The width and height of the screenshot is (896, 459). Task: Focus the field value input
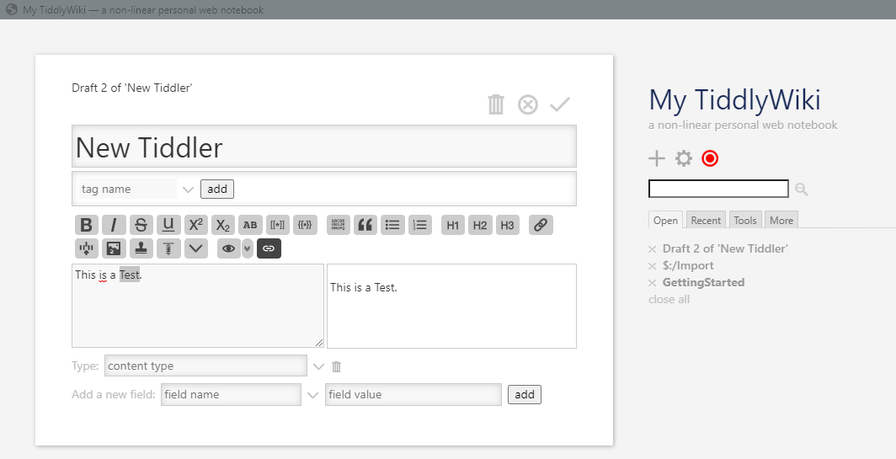[x=413, y=394]
